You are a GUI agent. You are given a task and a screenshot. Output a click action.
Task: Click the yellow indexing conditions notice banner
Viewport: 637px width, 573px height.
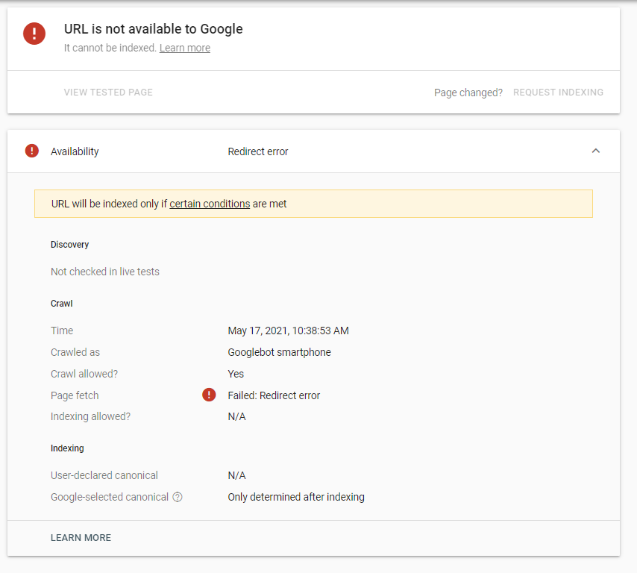(x=418, y=204)
